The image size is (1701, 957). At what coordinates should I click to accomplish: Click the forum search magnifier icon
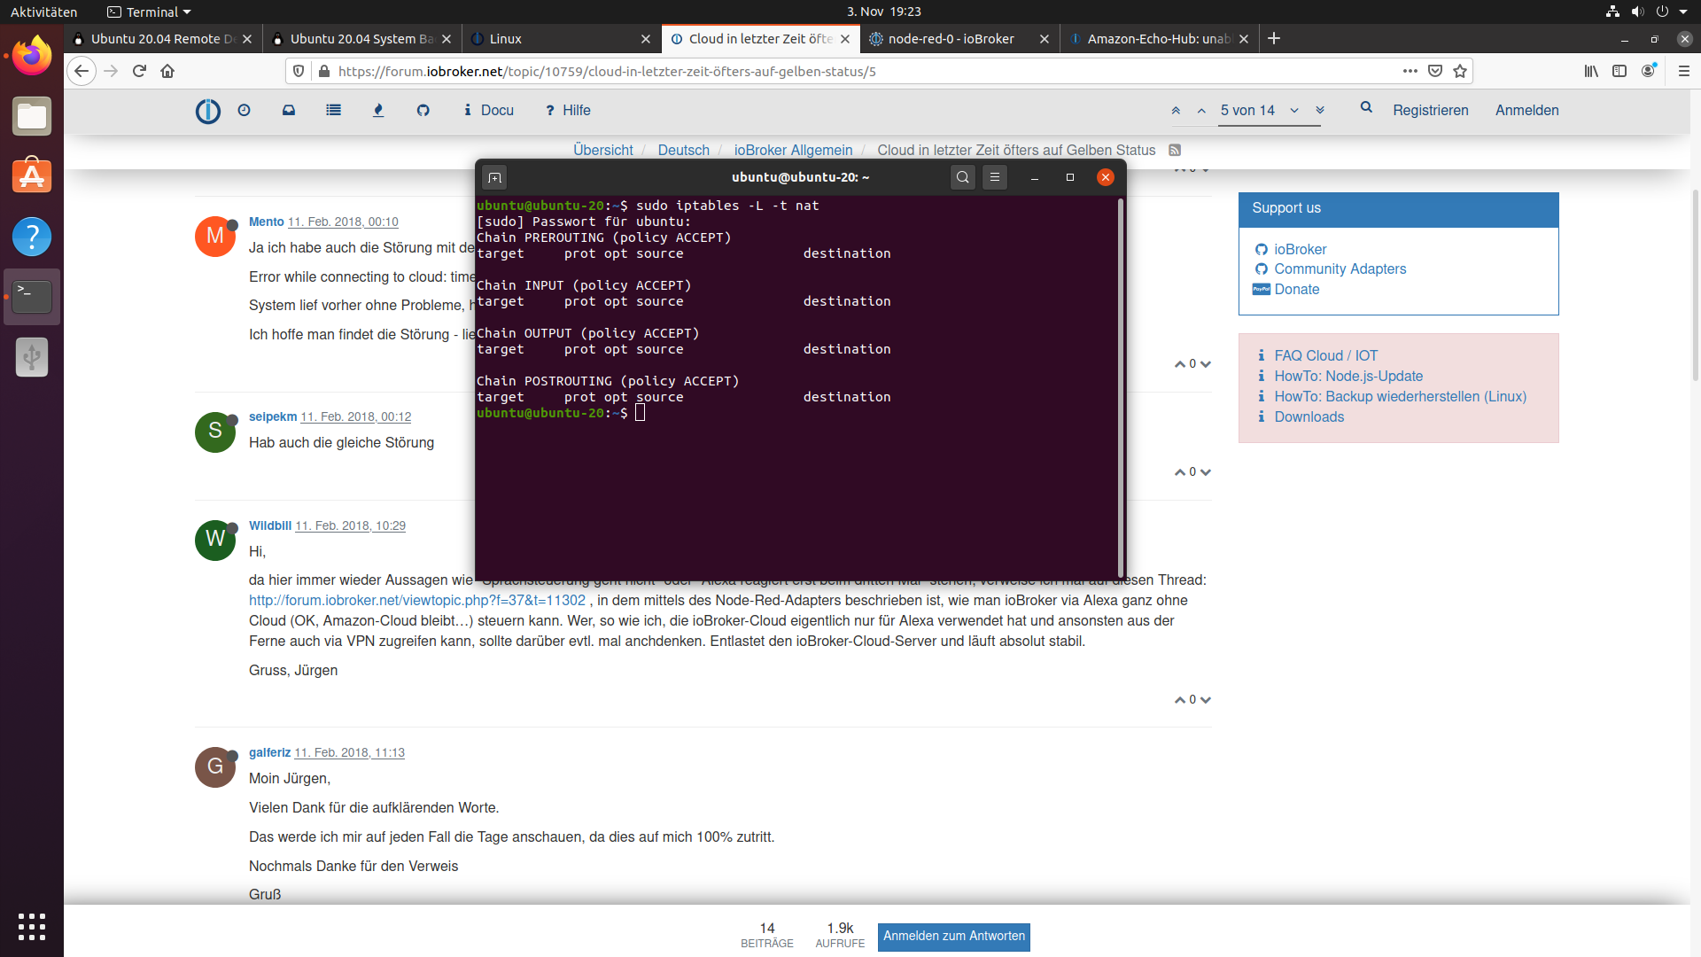[1366, 107]
